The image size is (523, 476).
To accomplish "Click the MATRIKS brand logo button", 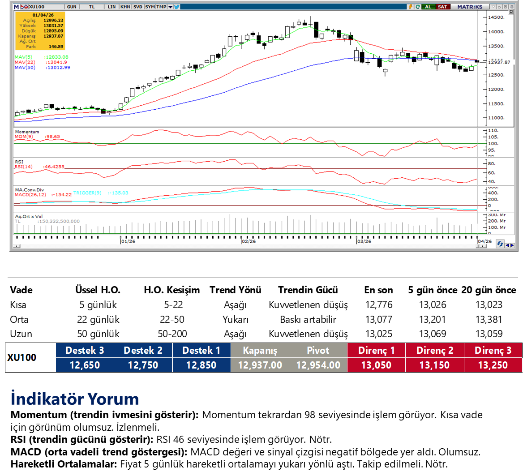I will [470, 7].
